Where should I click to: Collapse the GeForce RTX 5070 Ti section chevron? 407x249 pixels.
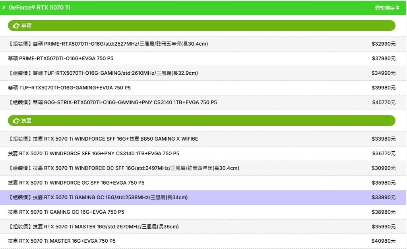[4, 8]
